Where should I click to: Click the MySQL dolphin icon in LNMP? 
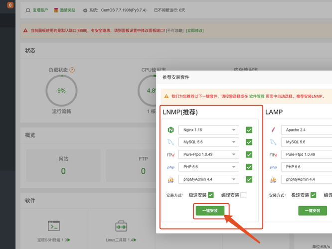[x=170, y=142]
